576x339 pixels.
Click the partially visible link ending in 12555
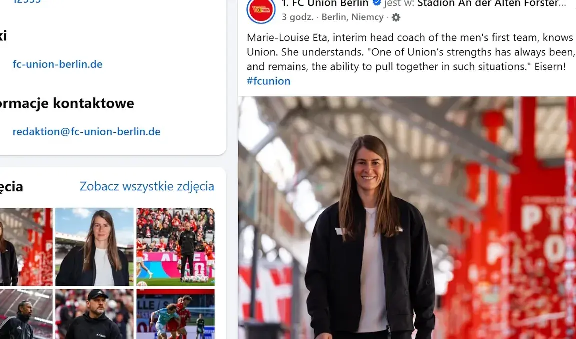[x=27, y=1]
